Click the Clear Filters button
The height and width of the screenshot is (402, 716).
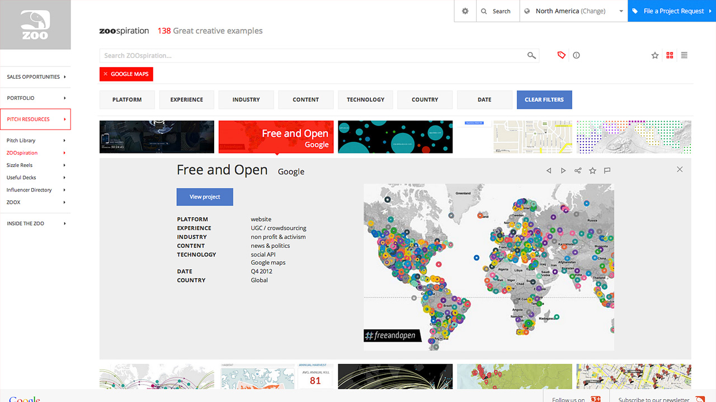click(544, 99)
